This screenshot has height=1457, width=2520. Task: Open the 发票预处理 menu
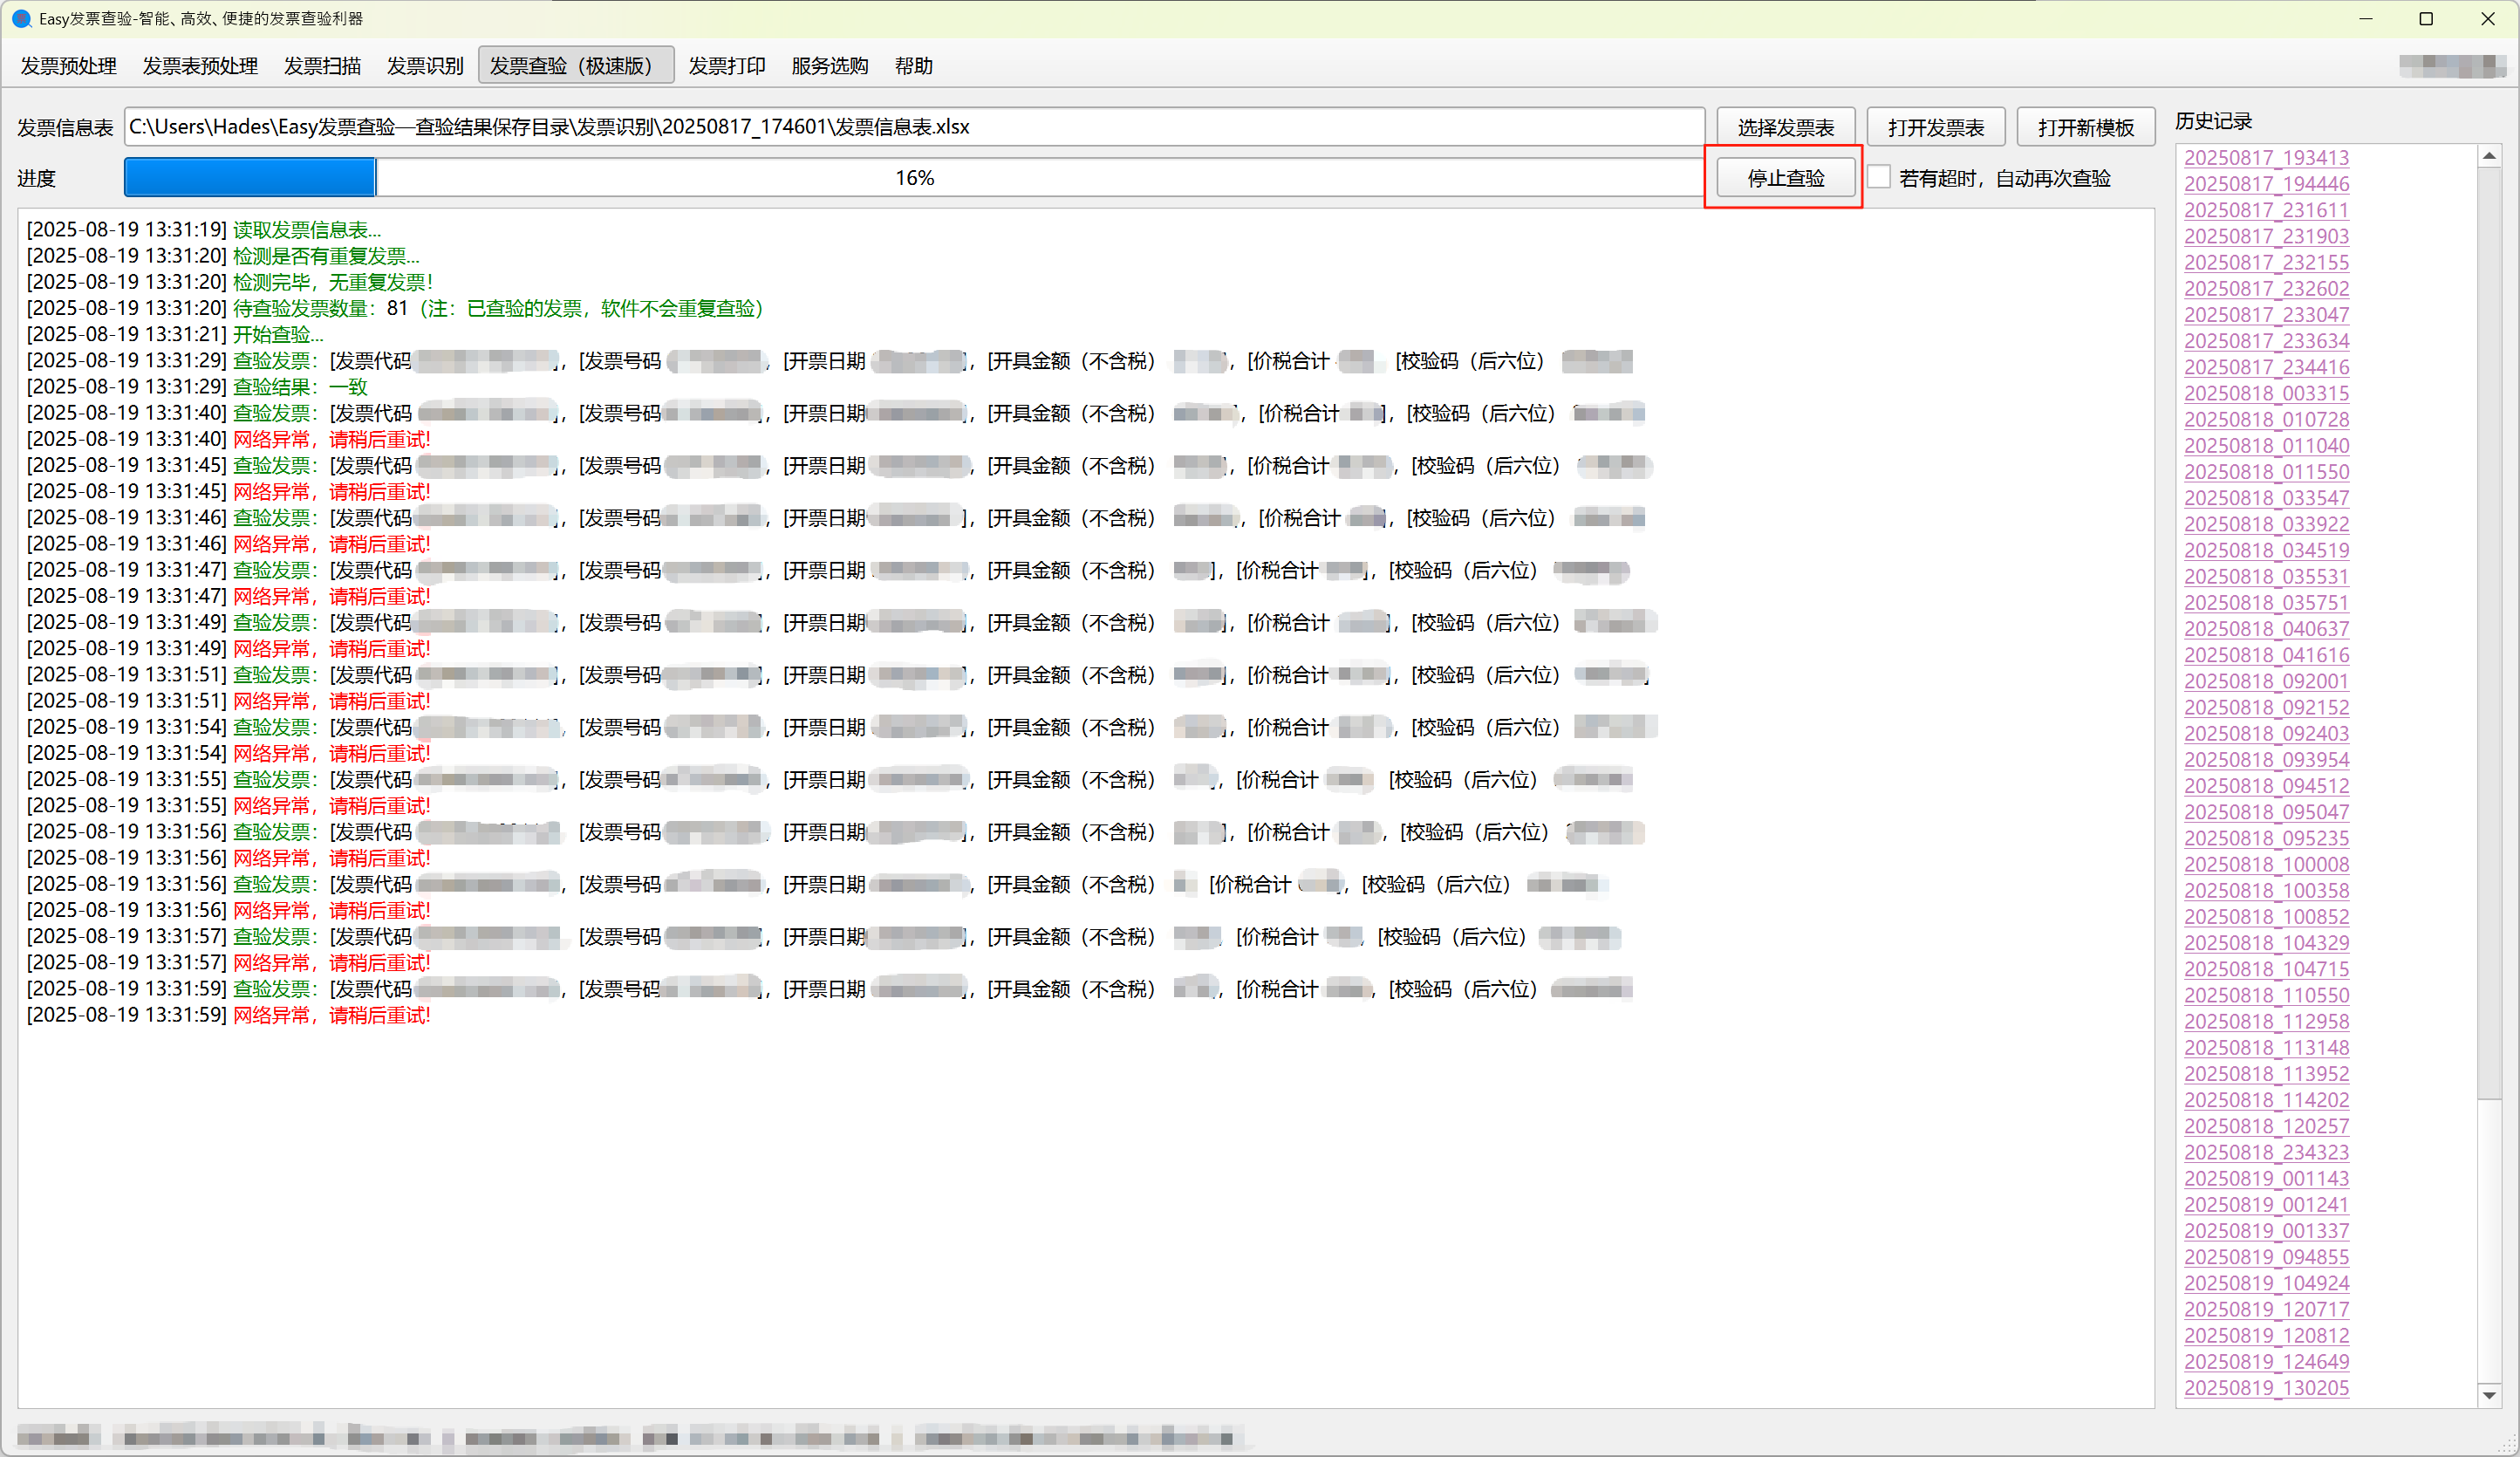(x=68, y=66)
